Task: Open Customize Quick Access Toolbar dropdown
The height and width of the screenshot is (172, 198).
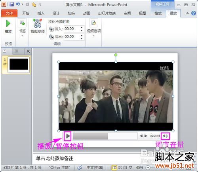Action: [40, 5]
